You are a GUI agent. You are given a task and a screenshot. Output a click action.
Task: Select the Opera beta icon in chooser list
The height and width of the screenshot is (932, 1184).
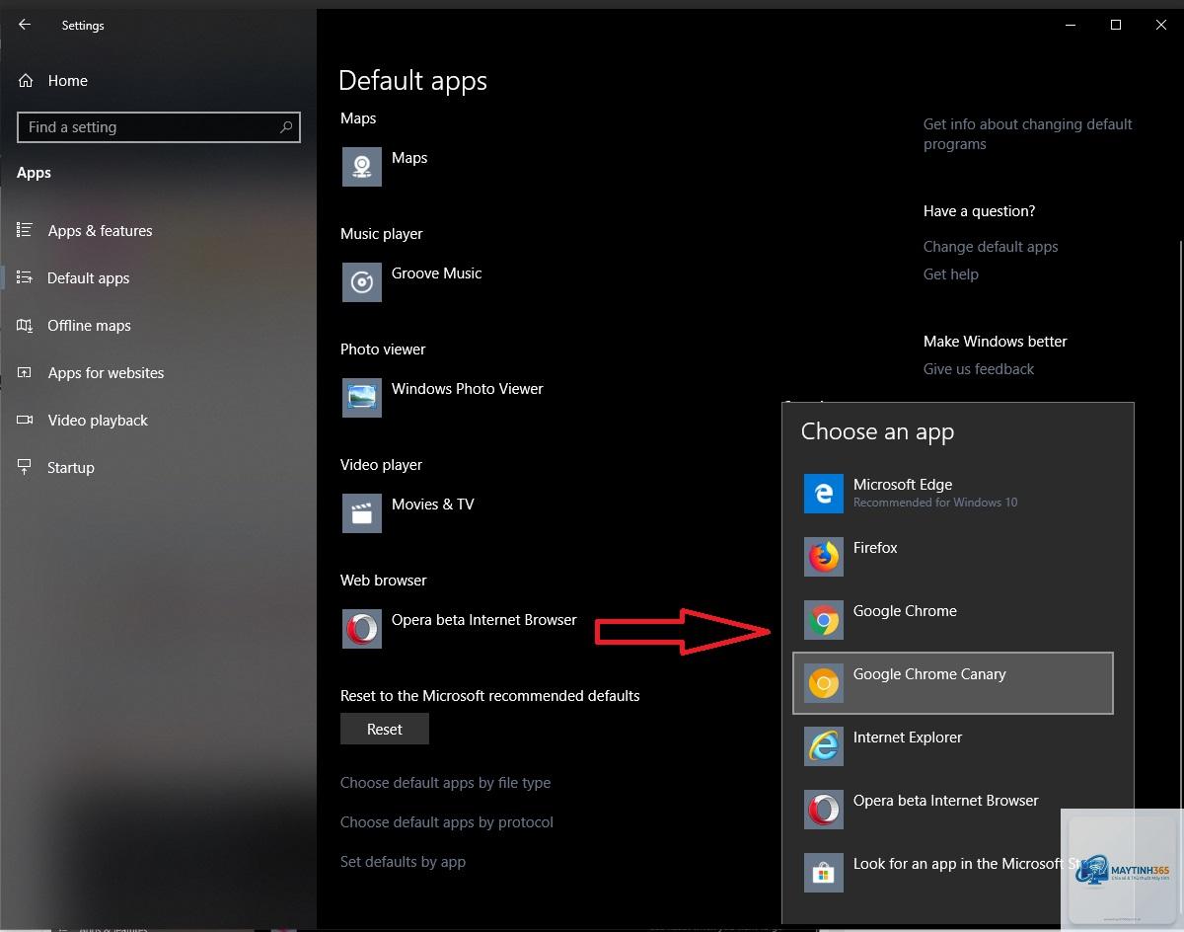(x=824, y=810)
